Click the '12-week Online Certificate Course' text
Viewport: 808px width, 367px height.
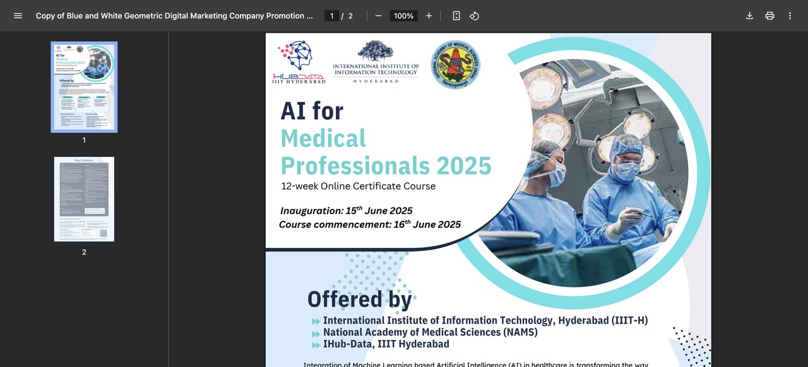point(359,186)
